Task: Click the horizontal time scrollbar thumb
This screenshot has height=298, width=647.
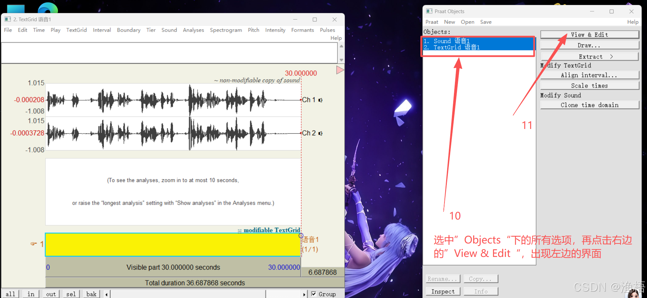Action: 188,294
